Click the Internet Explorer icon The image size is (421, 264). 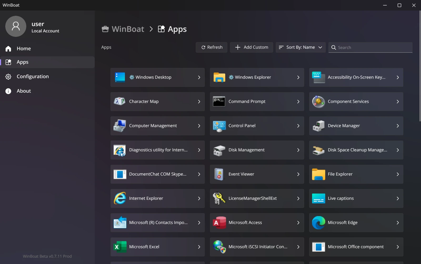pyautogui.click(x=120, y=198)
